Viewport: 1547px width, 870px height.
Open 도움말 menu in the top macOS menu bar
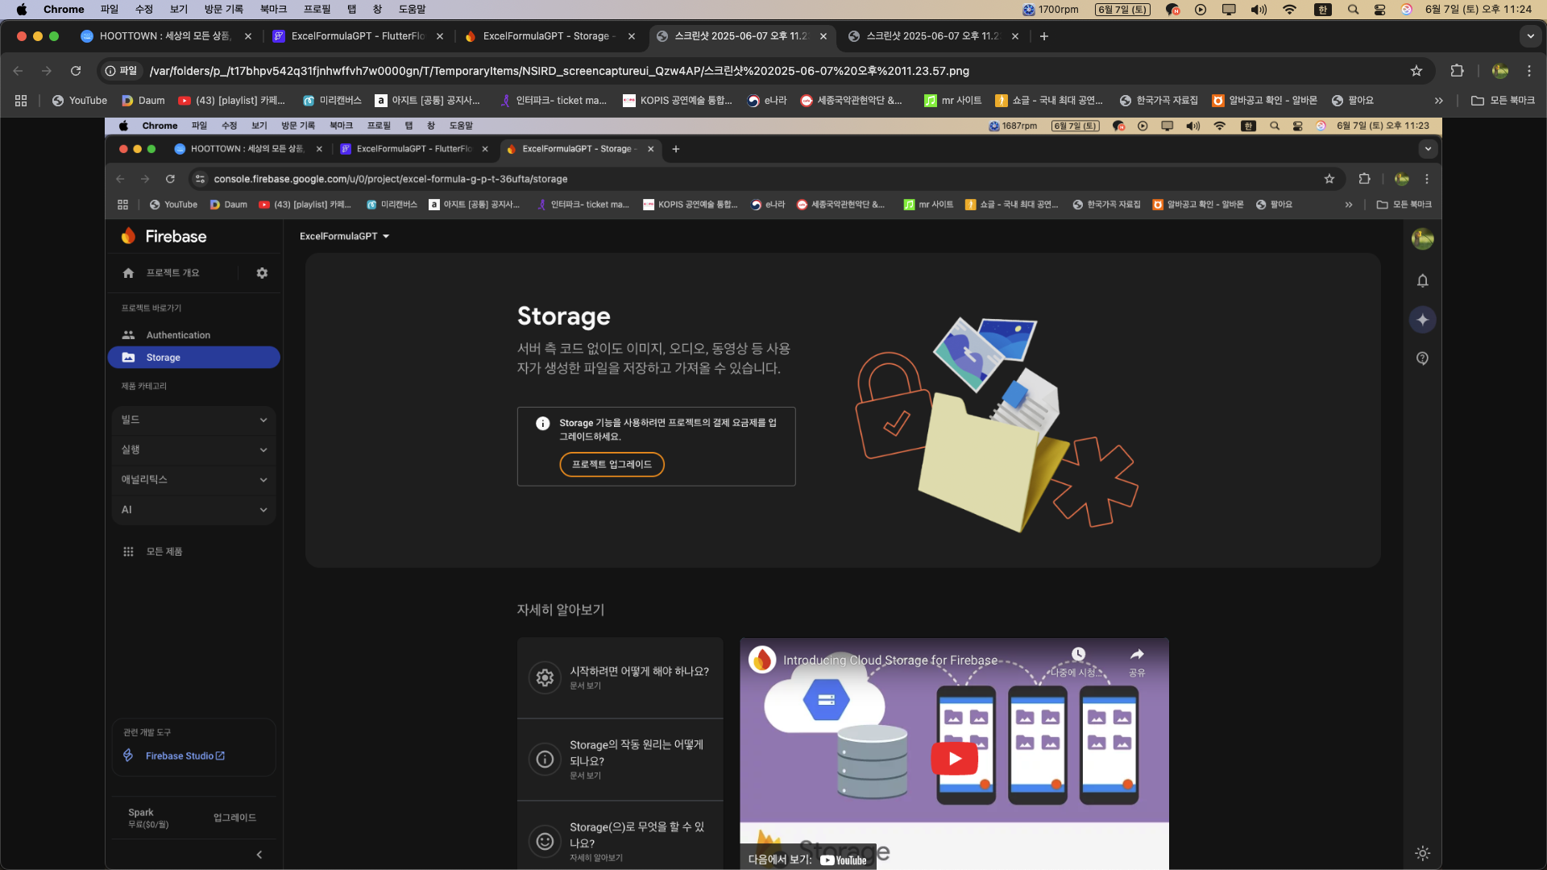coord(412,10)
